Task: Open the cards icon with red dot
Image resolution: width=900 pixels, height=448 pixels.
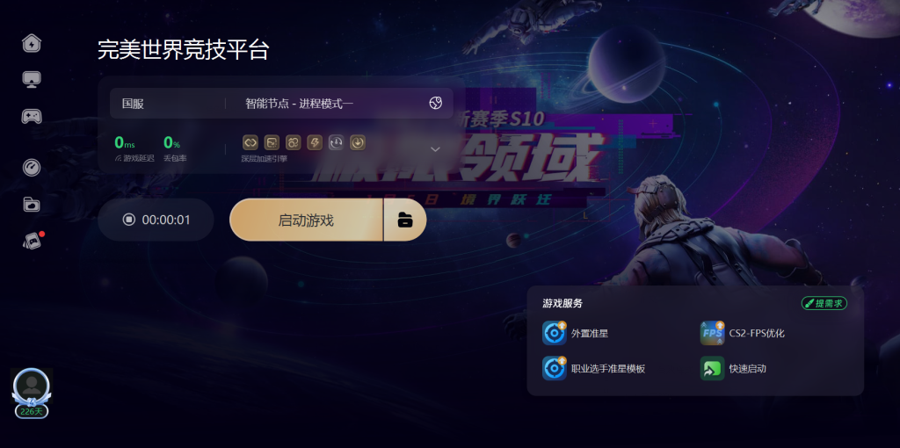Action: pos(33,241)
